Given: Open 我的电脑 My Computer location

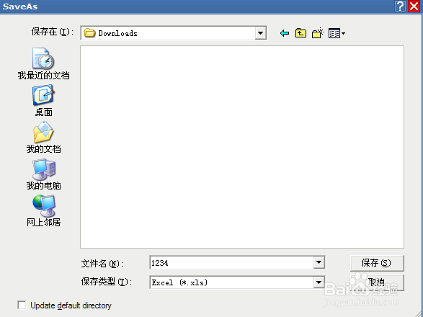Looking at the screenshot, I should tap(44, 174).
